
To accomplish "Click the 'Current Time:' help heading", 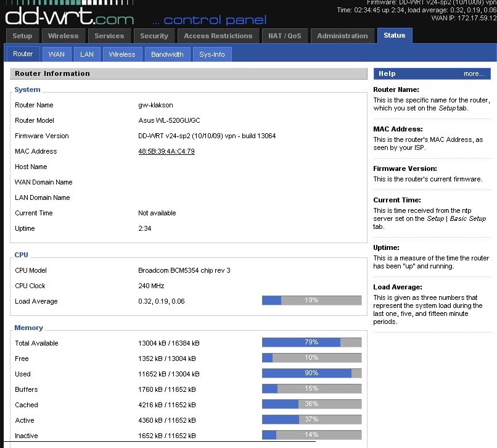I will [x=397, y=200].
